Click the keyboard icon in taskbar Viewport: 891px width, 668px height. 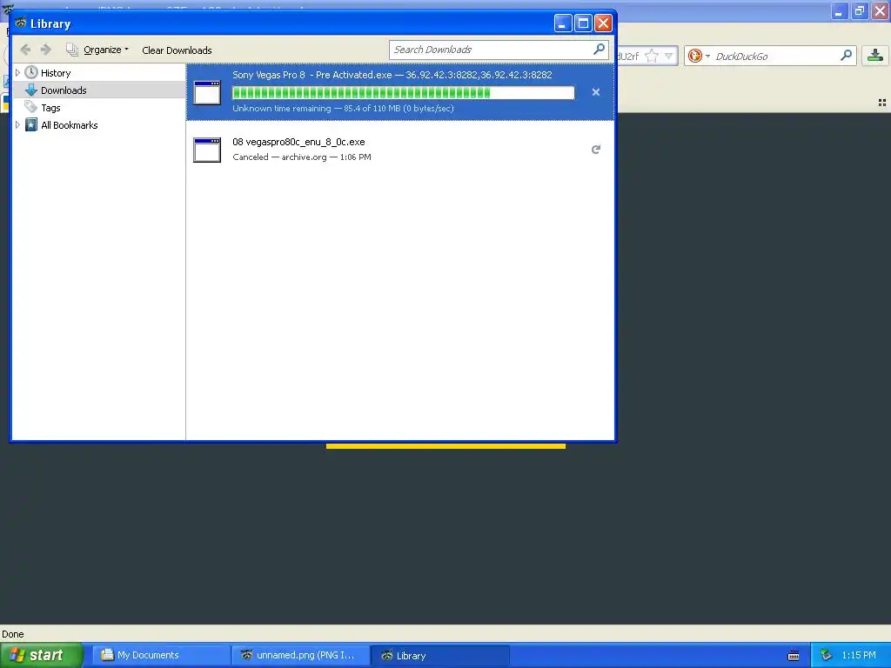coord(794,656)
